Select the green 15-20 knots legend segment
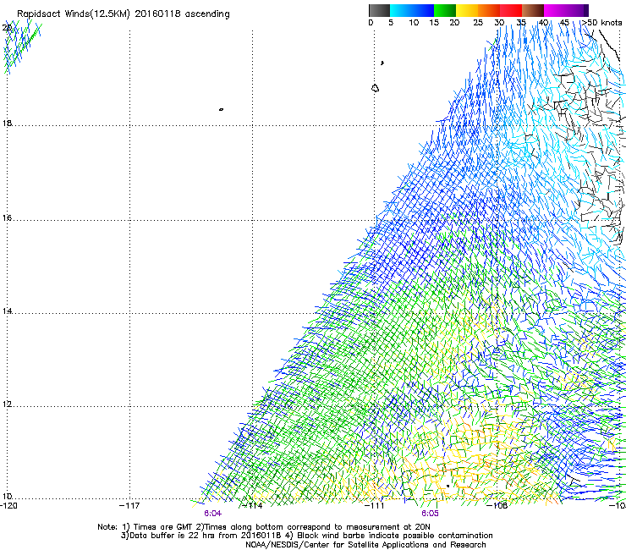 pyautogui.click(x=445, y=10)
